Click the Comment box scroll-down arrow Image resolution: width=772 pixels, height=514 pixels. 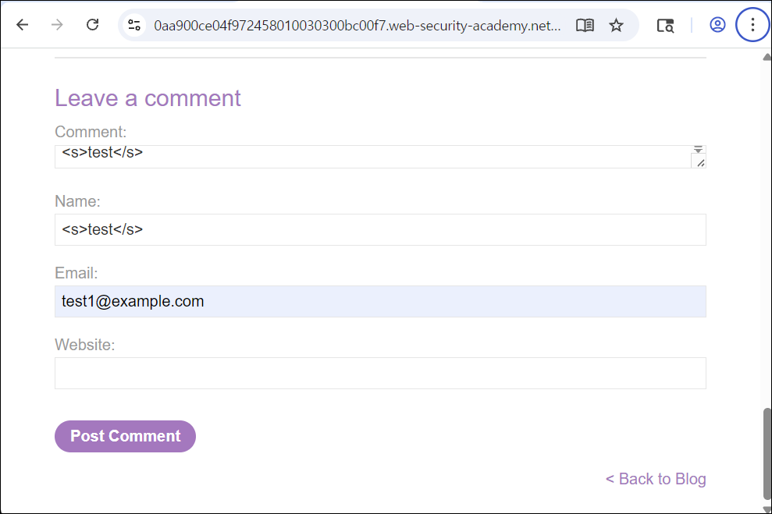[698, 150]
